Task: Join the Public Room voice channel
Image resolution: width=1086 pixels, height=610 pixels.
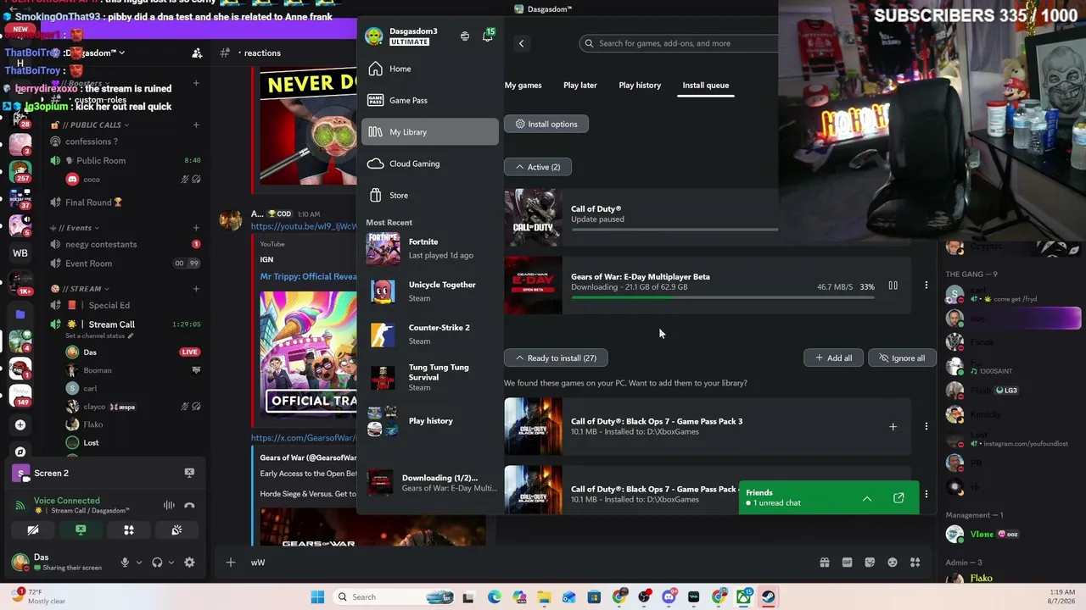Action: click(125, 161)
